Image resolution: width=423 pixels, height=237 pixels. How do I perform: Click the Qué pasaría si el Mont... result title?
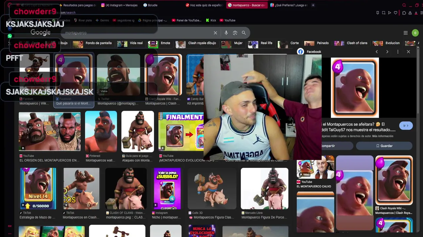tap(73, 103)
